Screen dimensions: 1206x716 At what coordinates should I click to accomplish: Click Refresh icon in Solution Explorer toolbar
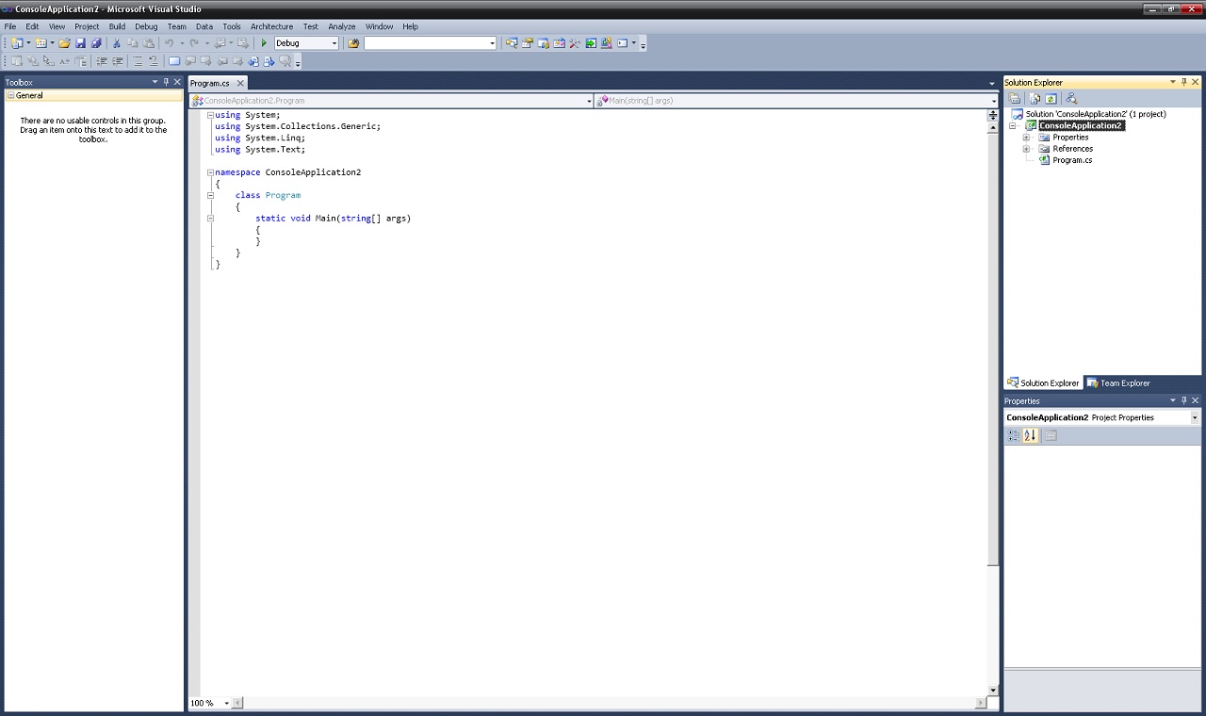point(1051,98)
